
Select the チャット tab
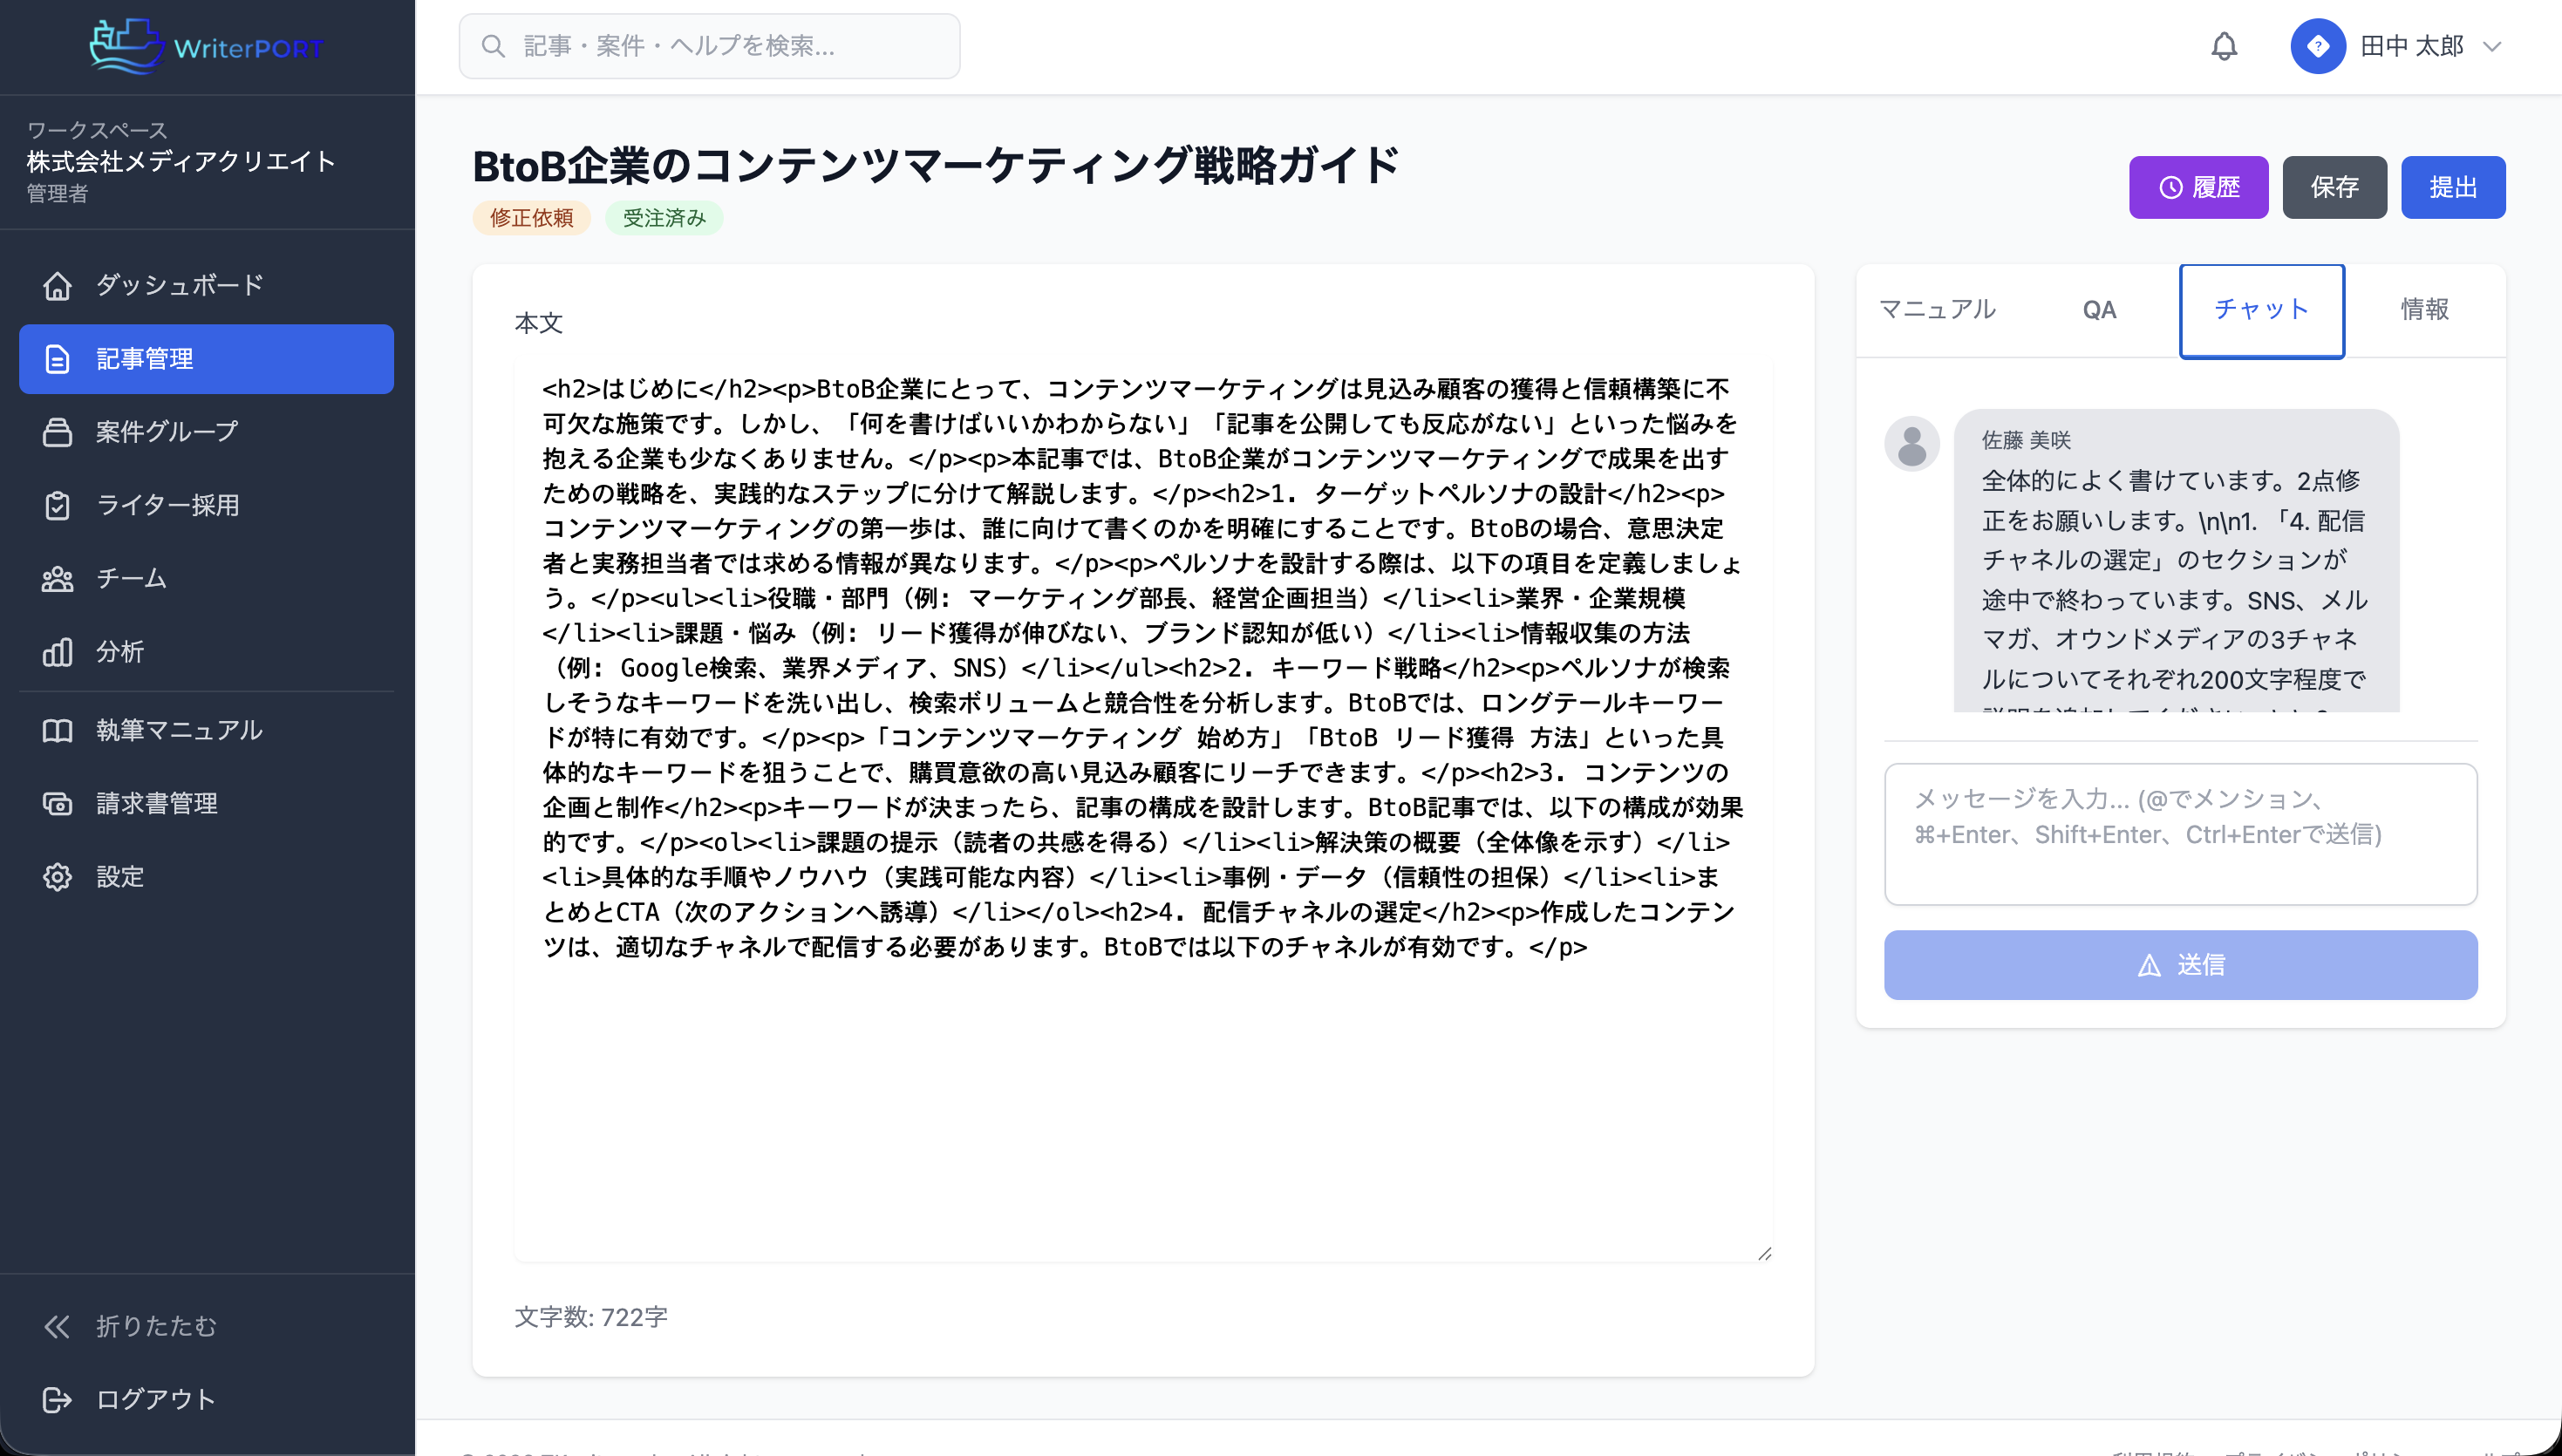(2261, 310)
